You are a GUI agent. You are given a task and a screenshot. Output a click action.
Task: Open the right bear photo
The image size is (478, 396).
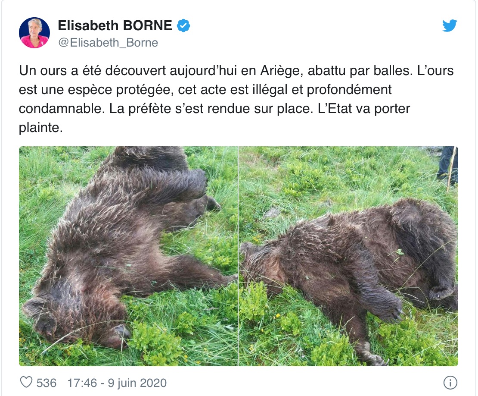(x=348, y=256)
